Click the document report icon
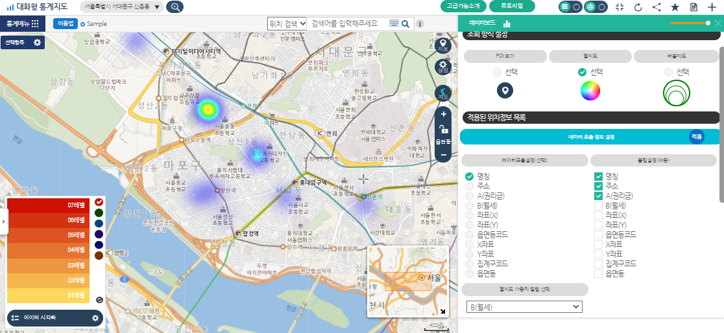724x333 pixels. coord(694,7)
